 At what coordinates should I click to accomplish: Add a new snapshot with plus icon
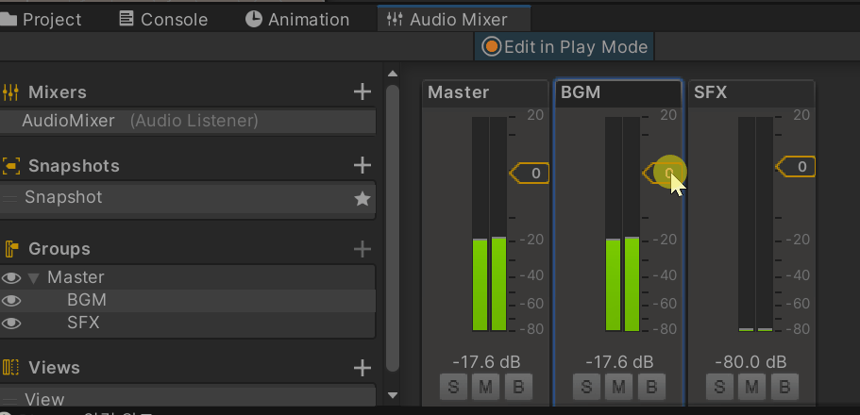pyautogui.click(x=362, y=165)
